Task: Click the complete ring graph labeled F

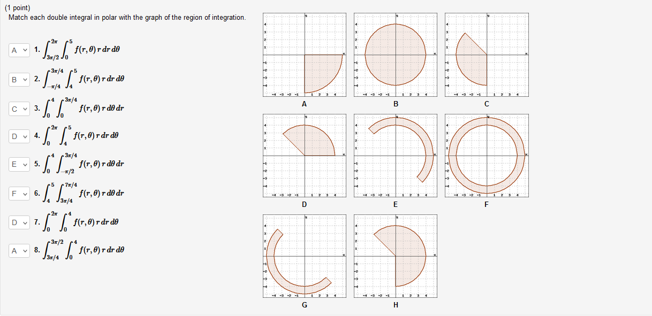Action: tap(486, 154)
